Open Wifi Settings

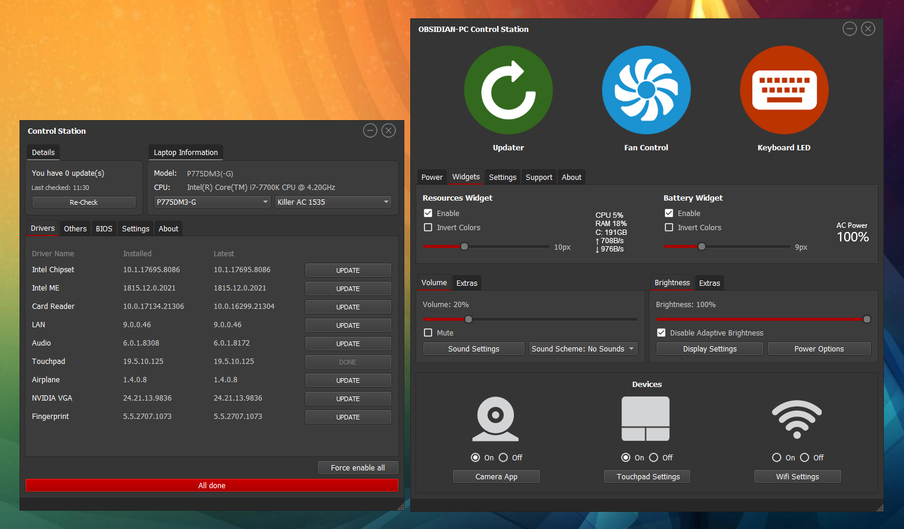click(797, 476)
